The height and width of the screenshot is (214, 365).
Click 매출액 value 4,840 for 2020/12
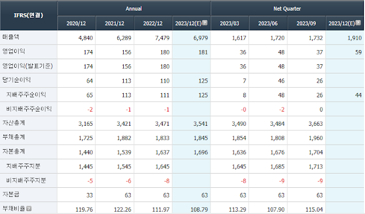tap(86, 38)
